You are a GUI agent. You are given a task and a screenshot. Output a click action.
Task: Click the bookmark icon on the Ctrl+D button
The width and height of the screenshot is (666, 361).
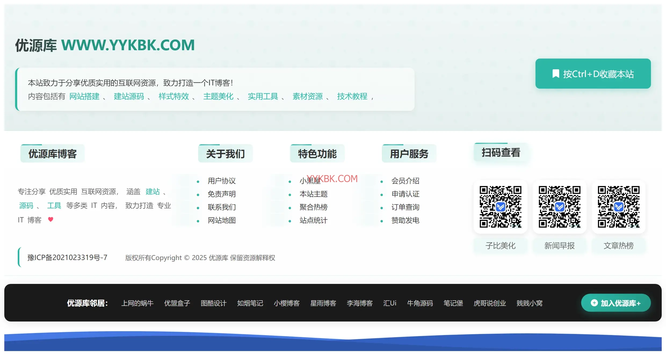click(x=556, y=74)
